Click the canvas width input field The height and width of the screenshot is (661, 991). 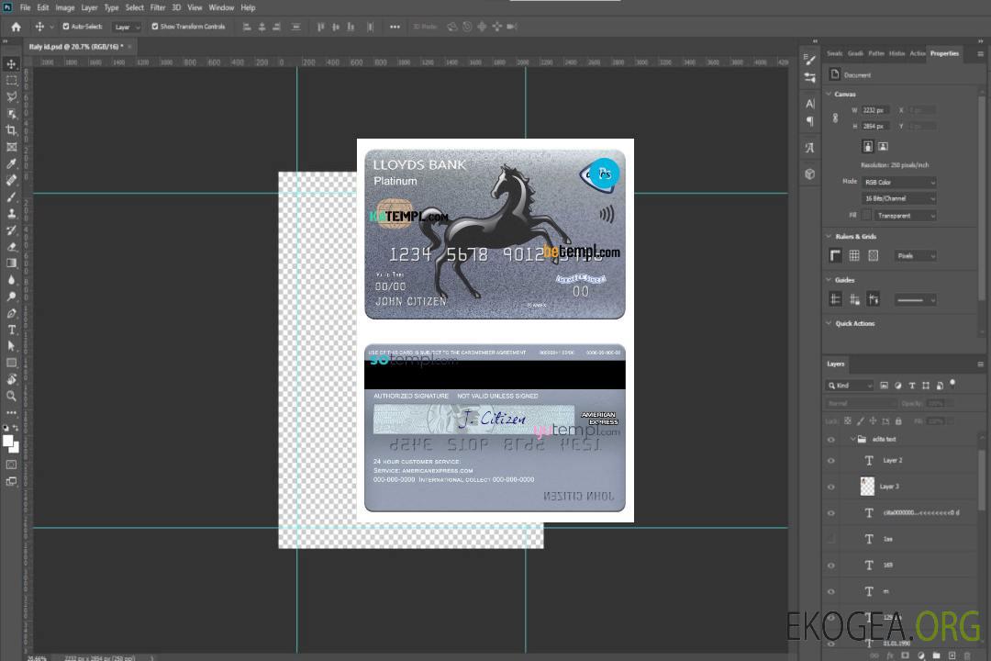click(x=875, y=110)
